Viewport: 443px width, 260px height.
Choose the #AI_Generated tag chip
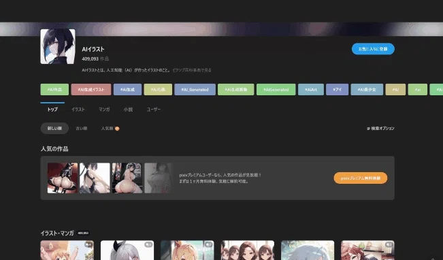pos(195,90)
